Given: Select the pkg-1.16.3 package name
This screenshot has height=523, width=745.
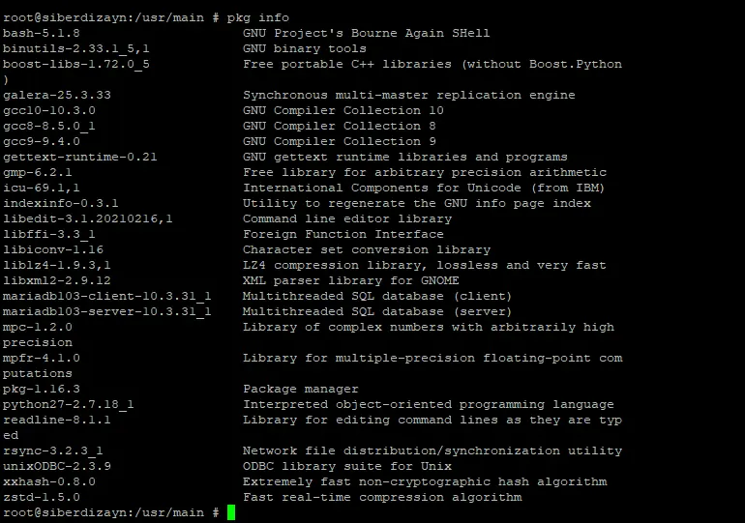Looking at the screenshot, I should coord(42,390).
